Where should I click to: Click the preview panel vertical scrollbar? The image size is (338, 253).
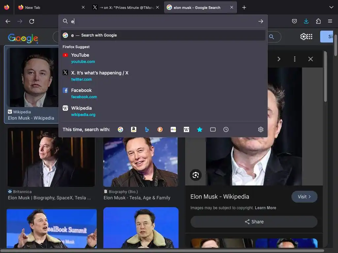pyautogui.click(x=325, y=76)
